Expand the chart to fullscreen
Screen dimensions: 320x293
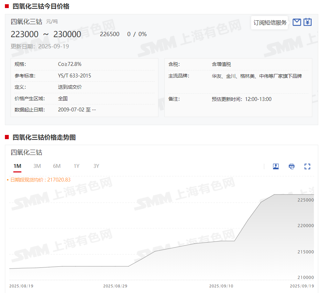(x=307, y=166)
